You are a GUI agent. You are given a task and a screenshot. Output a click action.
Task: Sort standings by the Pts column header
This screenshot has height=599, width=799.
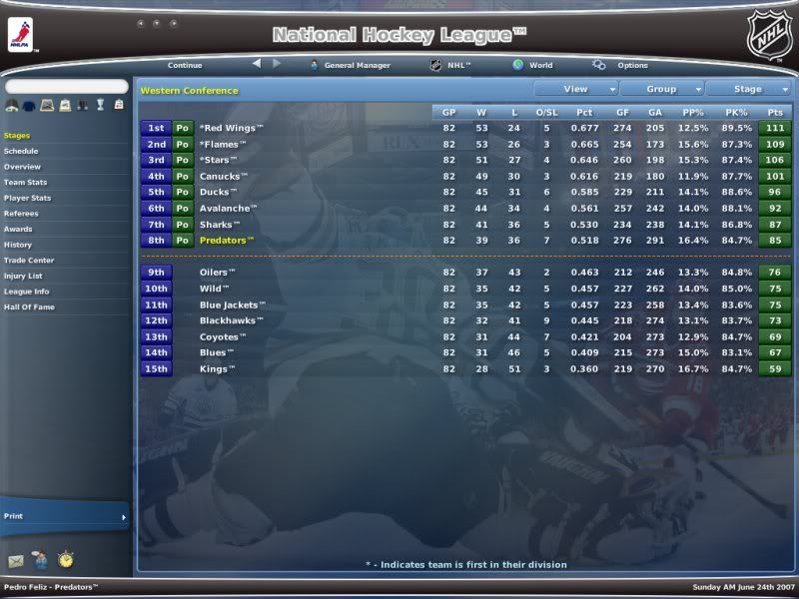pos(775,113)
